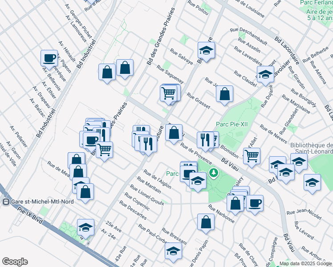This screenshot has width=333, height=267.
Task: Select the shopping bag marker near Rue Grasset
Action: point(224,94)
